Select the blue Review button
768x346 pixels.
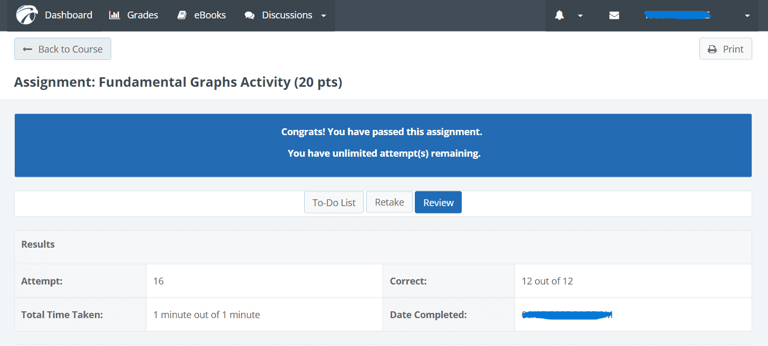438,202
